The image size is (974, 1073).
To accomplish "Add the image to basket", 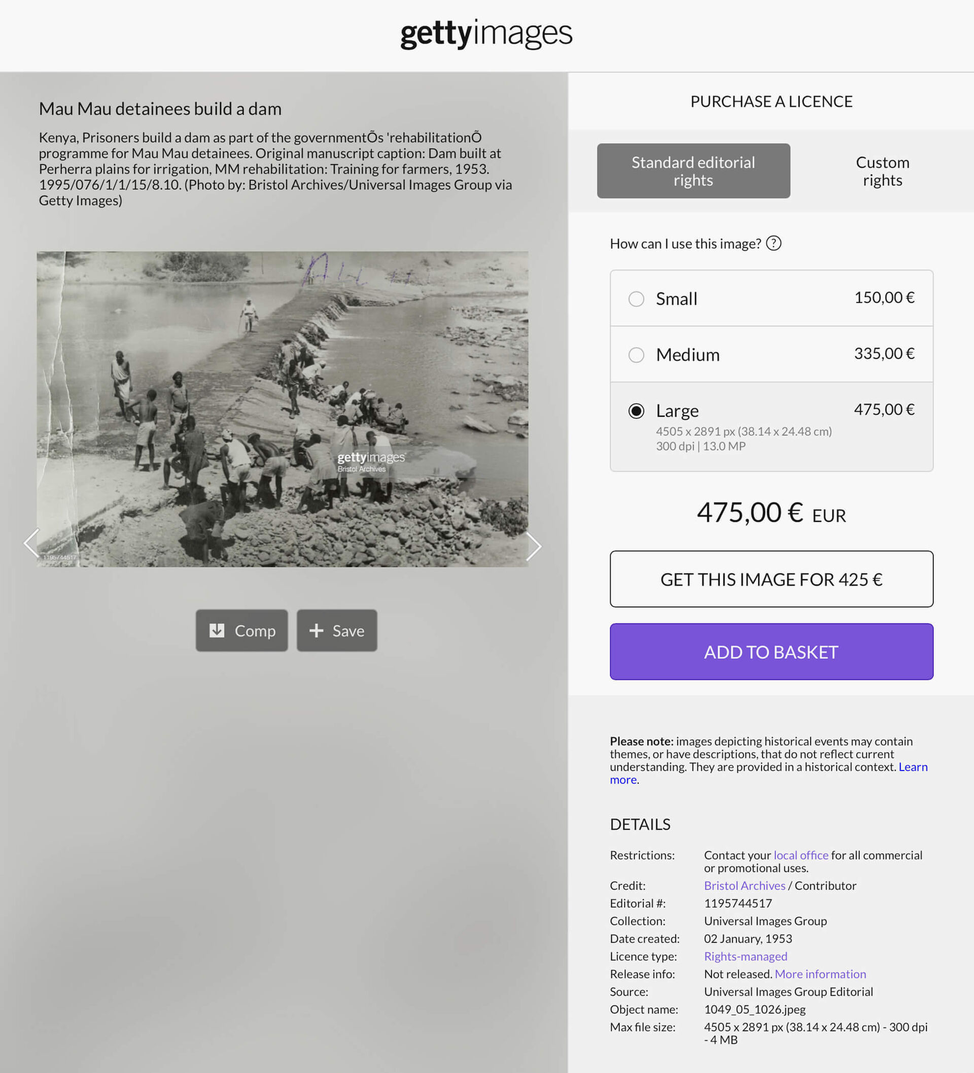I will click(x=771, y=652).
